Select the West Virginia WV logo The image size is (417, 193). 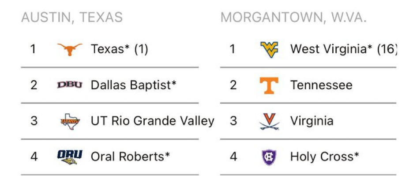point(269,50)
